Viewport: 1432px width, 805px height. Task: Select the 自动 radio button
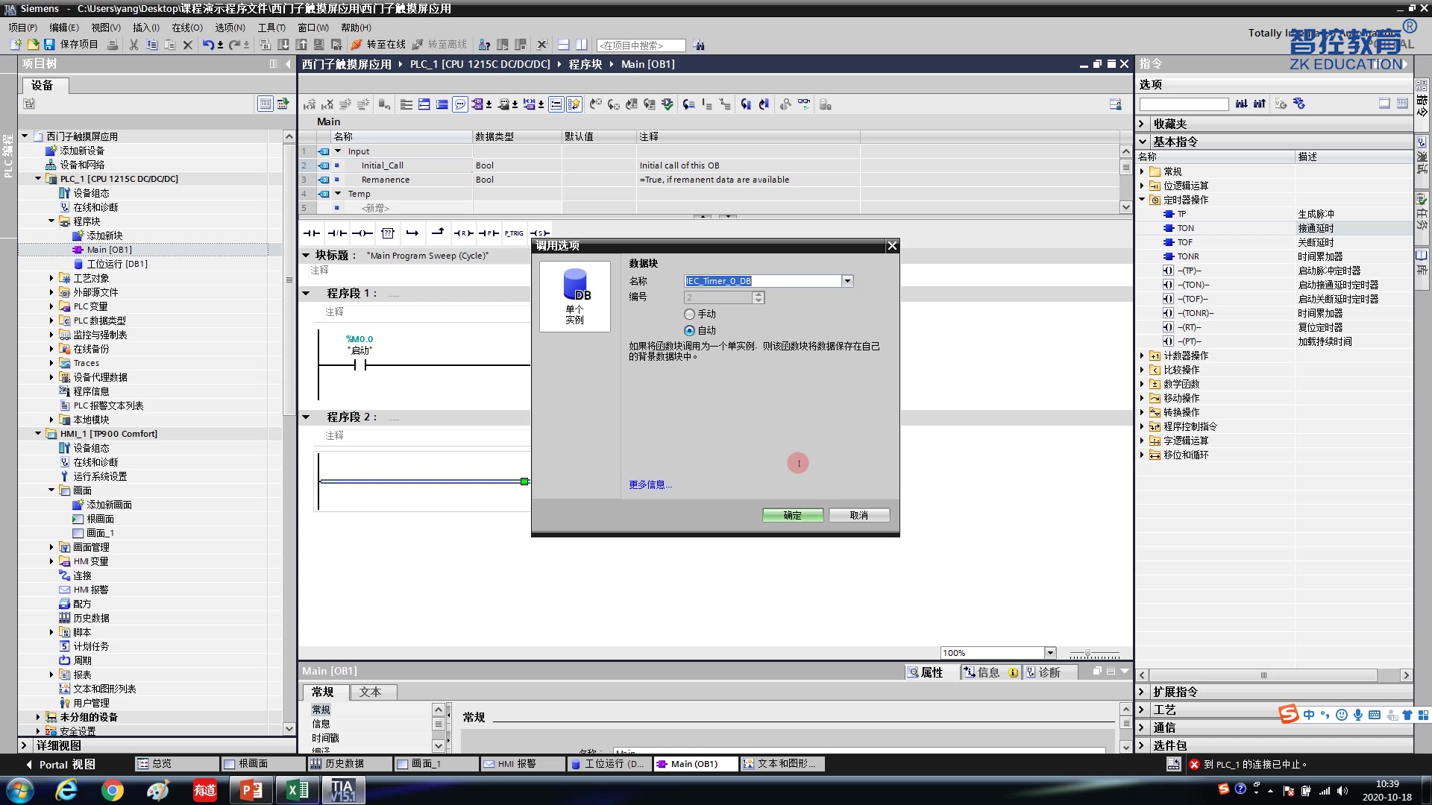coord(689,330)
